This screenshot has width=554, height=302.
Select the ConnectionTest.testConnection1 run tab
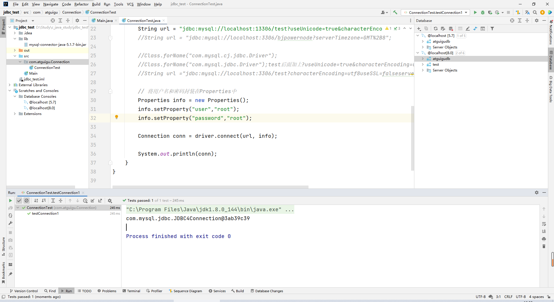[53, 193]
